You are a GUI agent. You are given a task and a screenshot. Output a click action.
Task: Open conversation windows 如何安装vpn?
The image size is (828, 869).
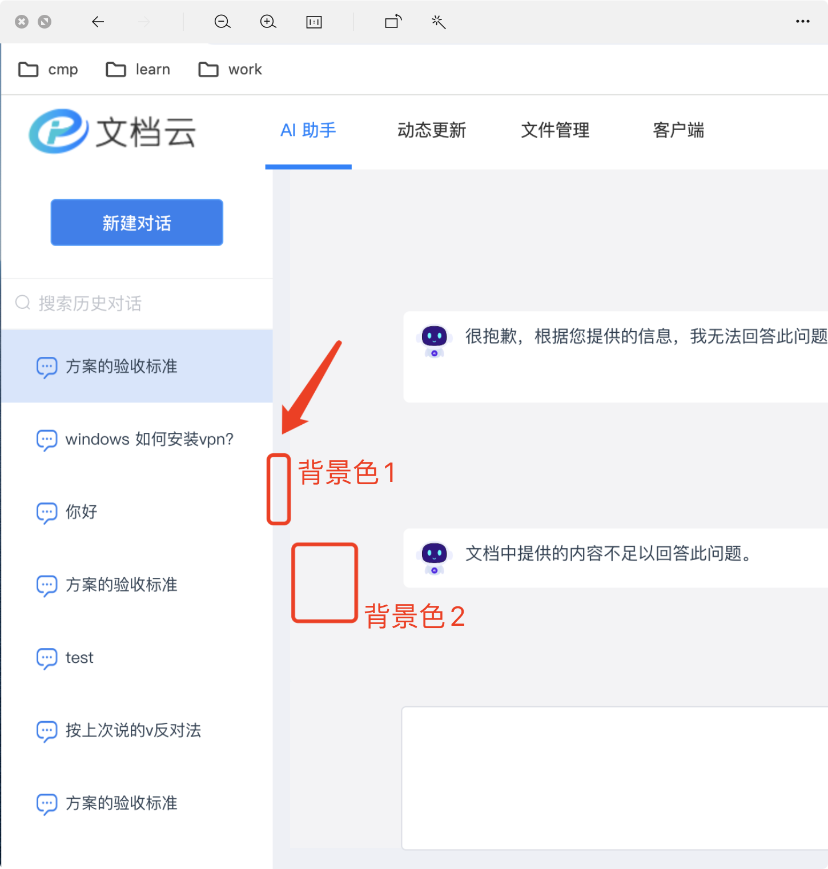point(137,440)
